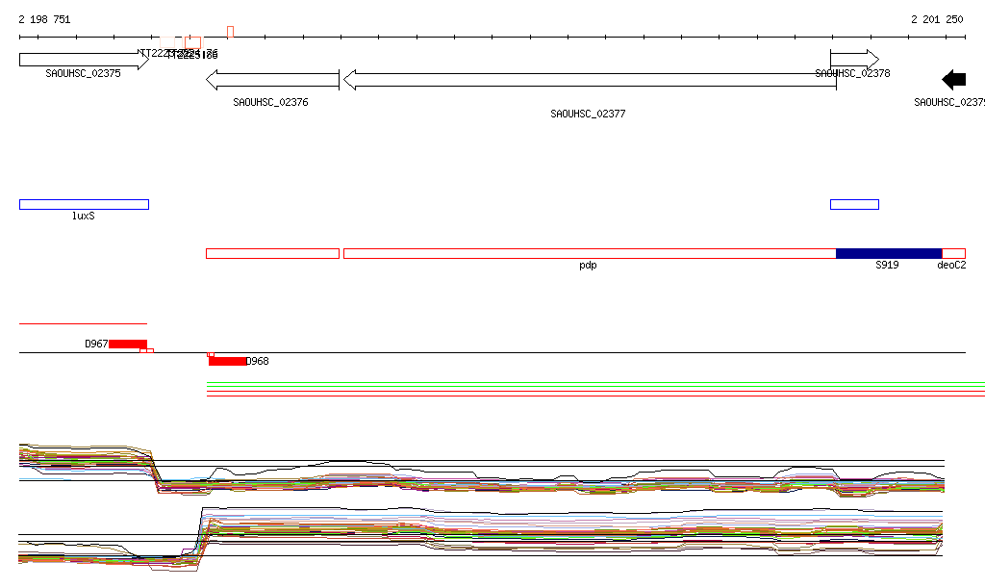Click the deoC2 box at right edge

953,253
